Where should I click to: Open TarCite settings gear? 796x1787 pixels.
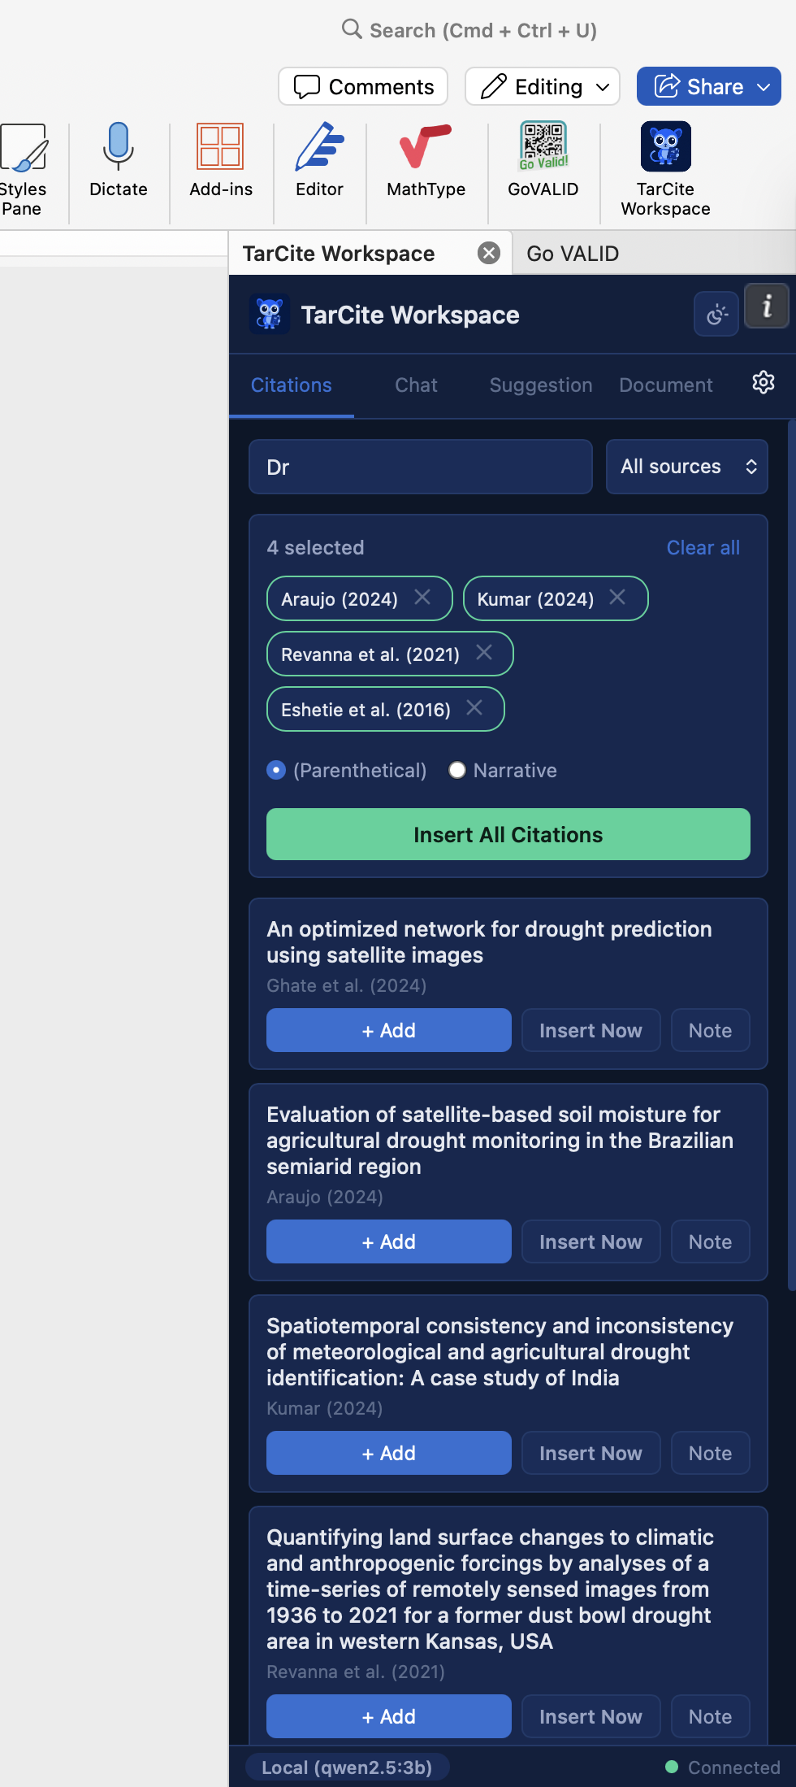[764, 382]
